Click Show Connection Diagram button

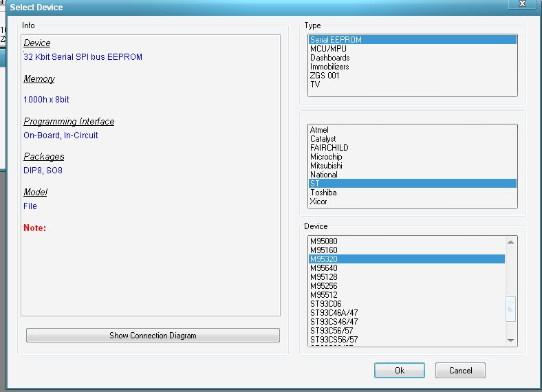click(153, 336)
